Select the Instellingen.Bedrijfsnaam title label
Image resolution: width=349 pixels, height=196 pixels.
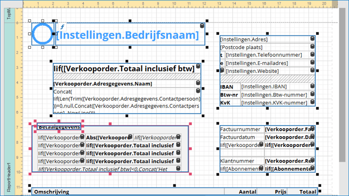(130, 34)
